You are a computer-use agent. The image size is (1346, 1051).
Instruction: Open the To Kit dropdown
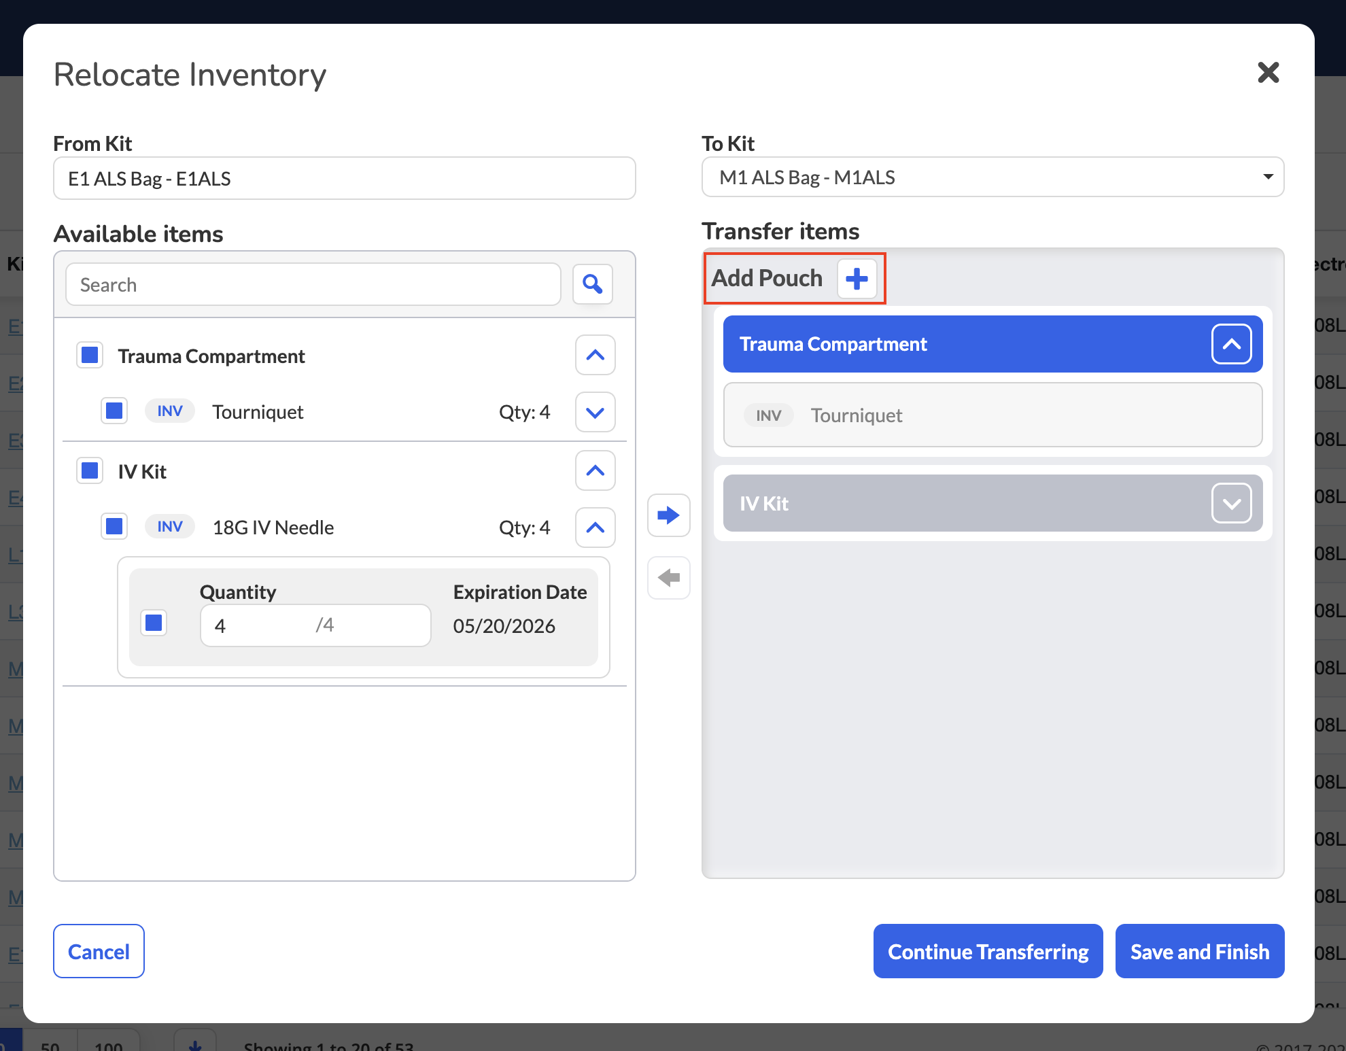993,177
